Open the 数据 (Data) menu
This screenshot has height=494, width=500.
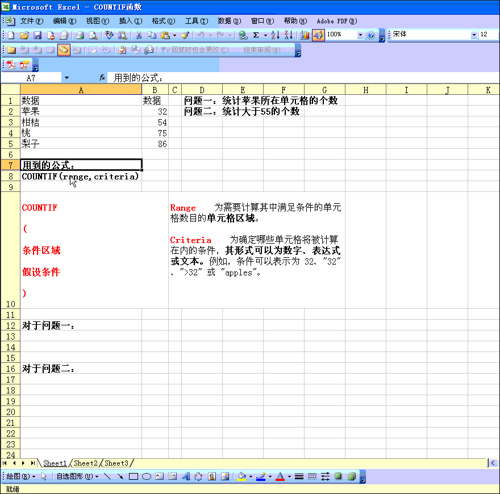coord(229,21)
